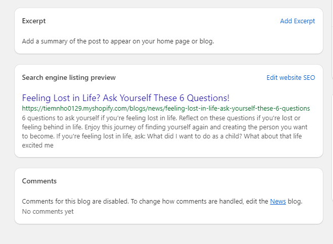Click the Add a summary hint text

[118, 41]
